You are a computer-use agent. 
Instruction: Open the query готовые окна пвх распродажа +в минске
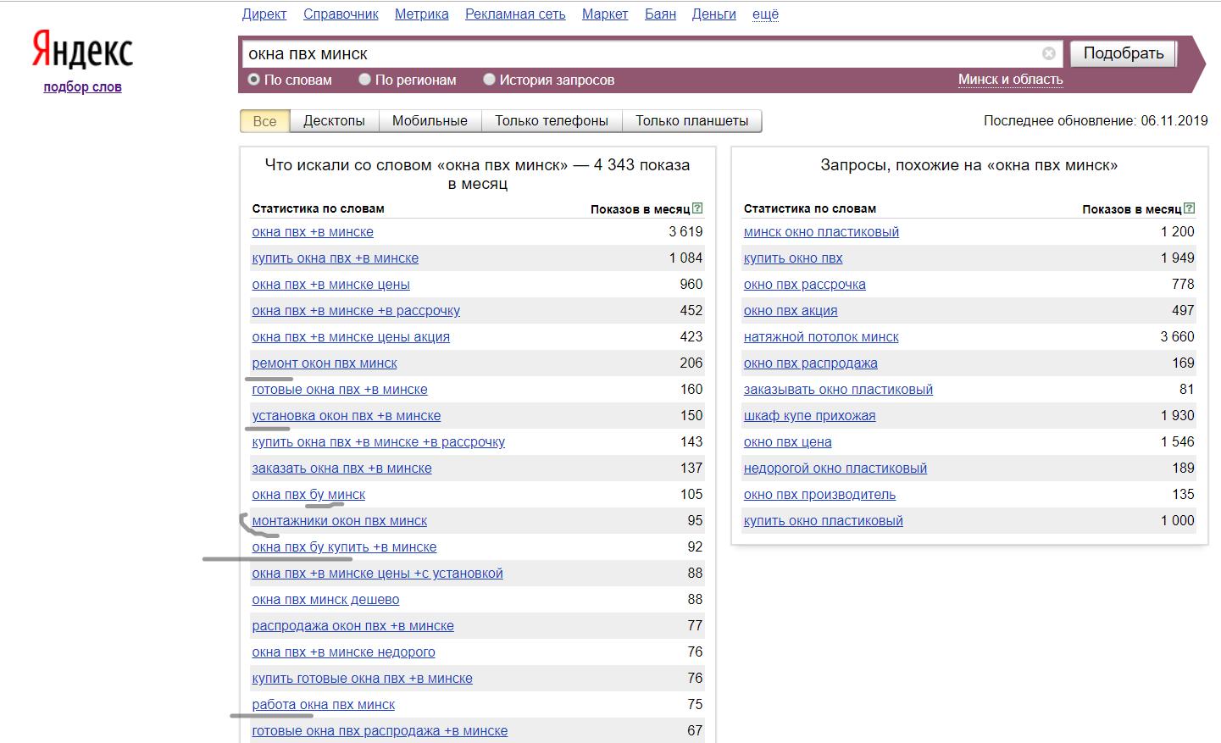(380, 731)
